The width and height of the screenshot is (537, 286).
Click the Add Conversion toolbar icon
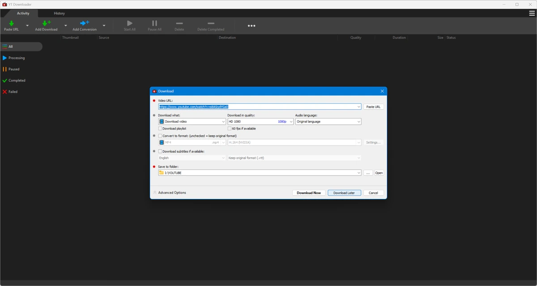pyautogui.click(x=85, y=23)
